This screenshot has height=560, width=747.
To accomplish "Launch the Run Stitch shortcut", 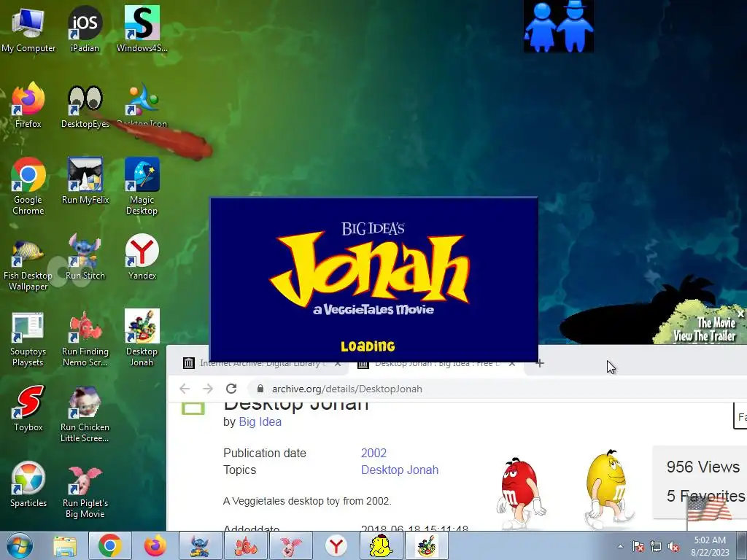I will [85, 257].
